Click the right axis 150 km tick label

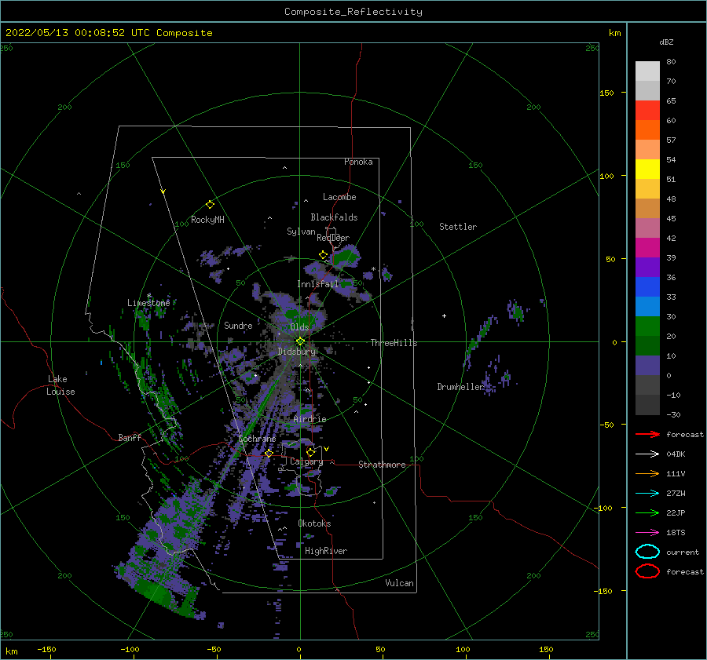(606, 93)
